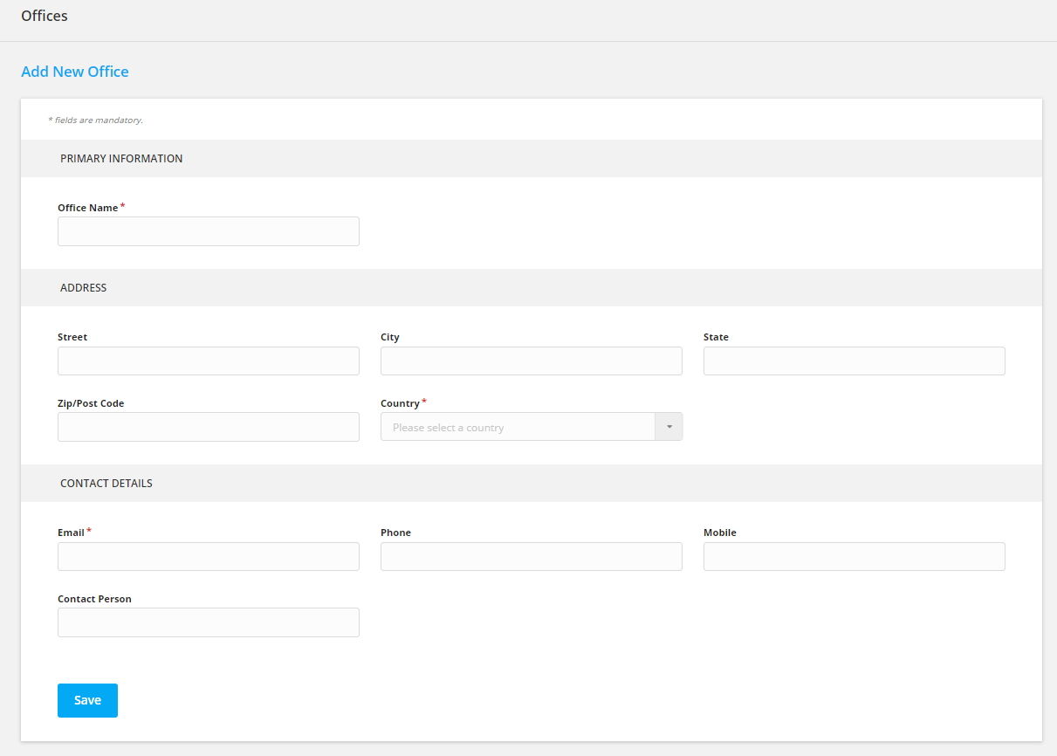This screenshot has width=1057, height=756.
Task: Save the new office form
Action: click(87, 700)
